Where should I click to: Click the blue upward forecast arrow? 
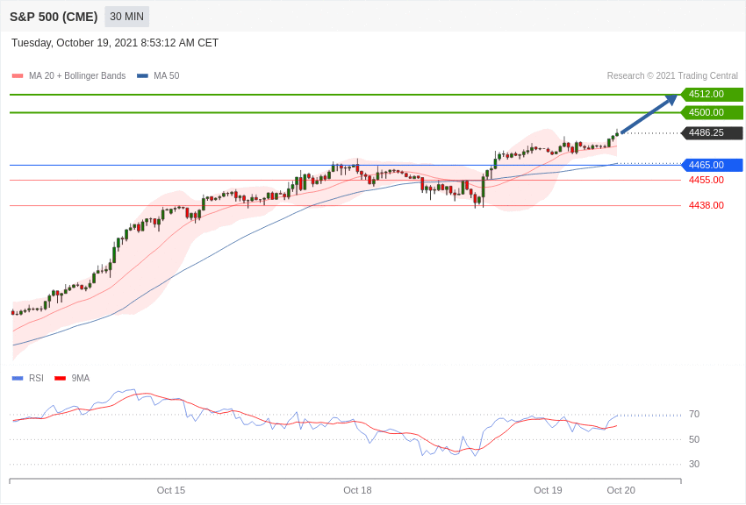(649, 115)
